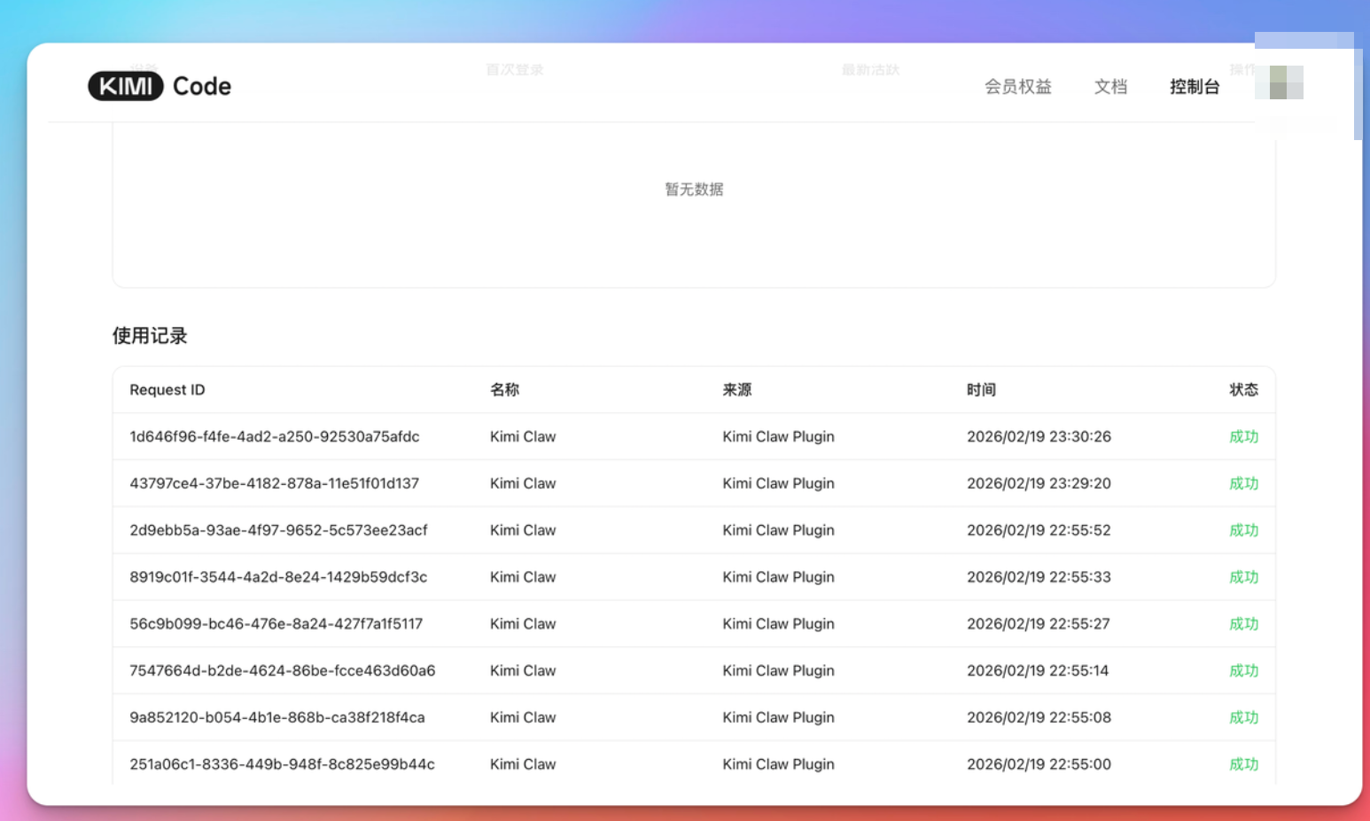
Task: Open the 文档 nav item
Action: coord(1110,86)
